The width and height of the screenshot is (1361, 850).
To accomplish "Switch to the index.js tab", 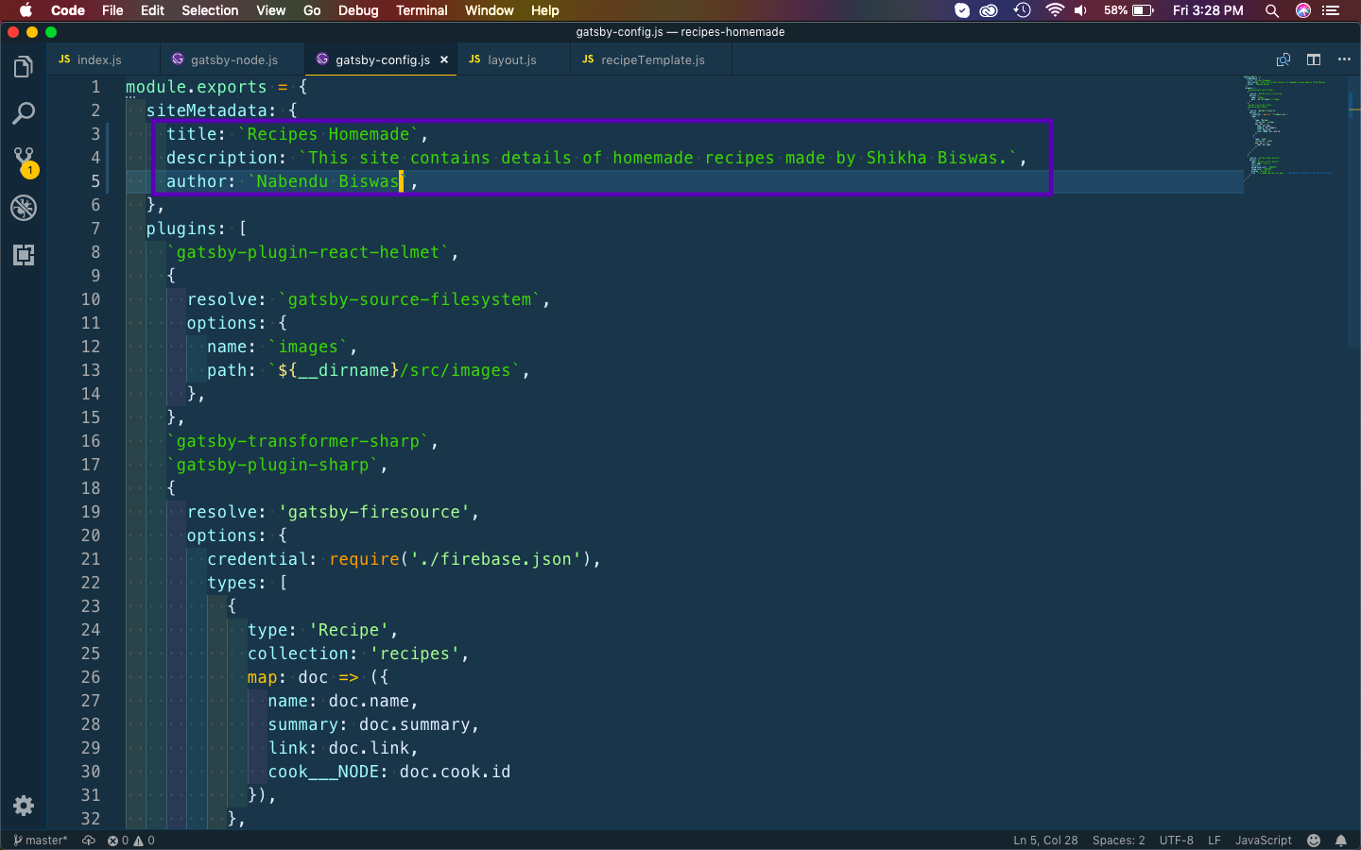I will click(104, 59).
